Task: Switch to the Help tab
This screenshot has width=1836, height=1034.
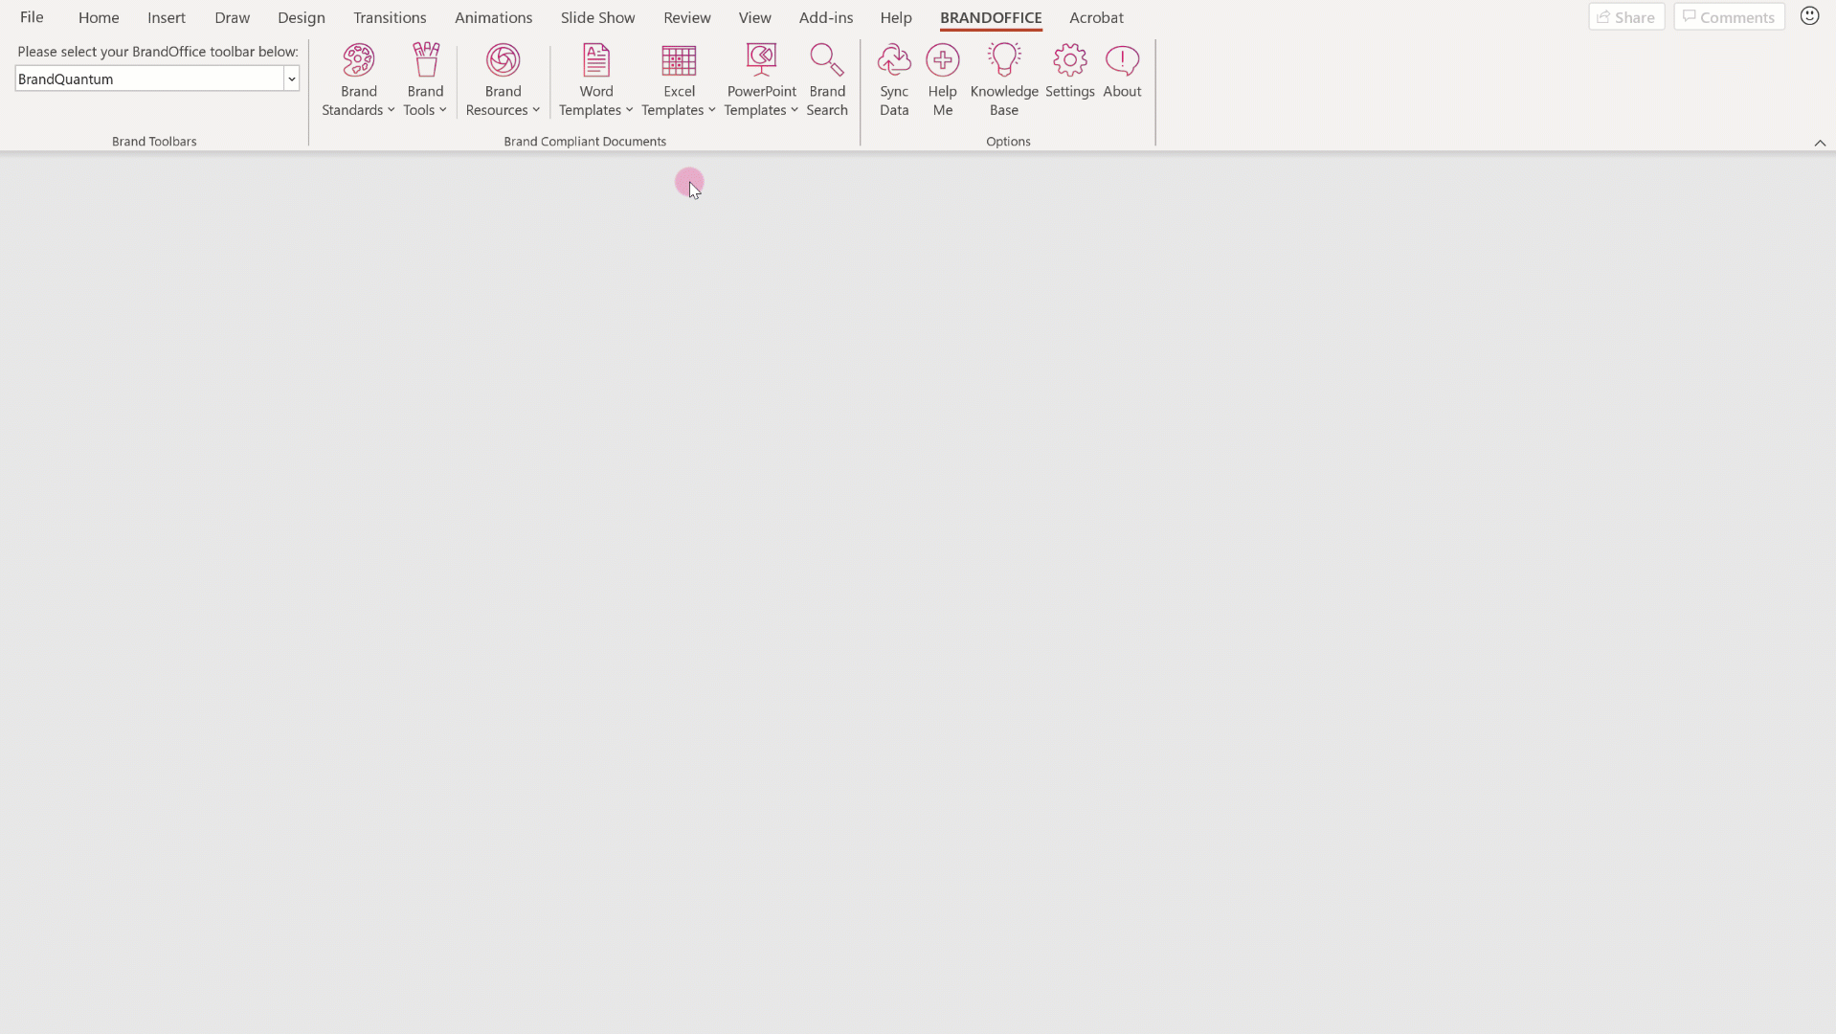Action: coord(896,17)
